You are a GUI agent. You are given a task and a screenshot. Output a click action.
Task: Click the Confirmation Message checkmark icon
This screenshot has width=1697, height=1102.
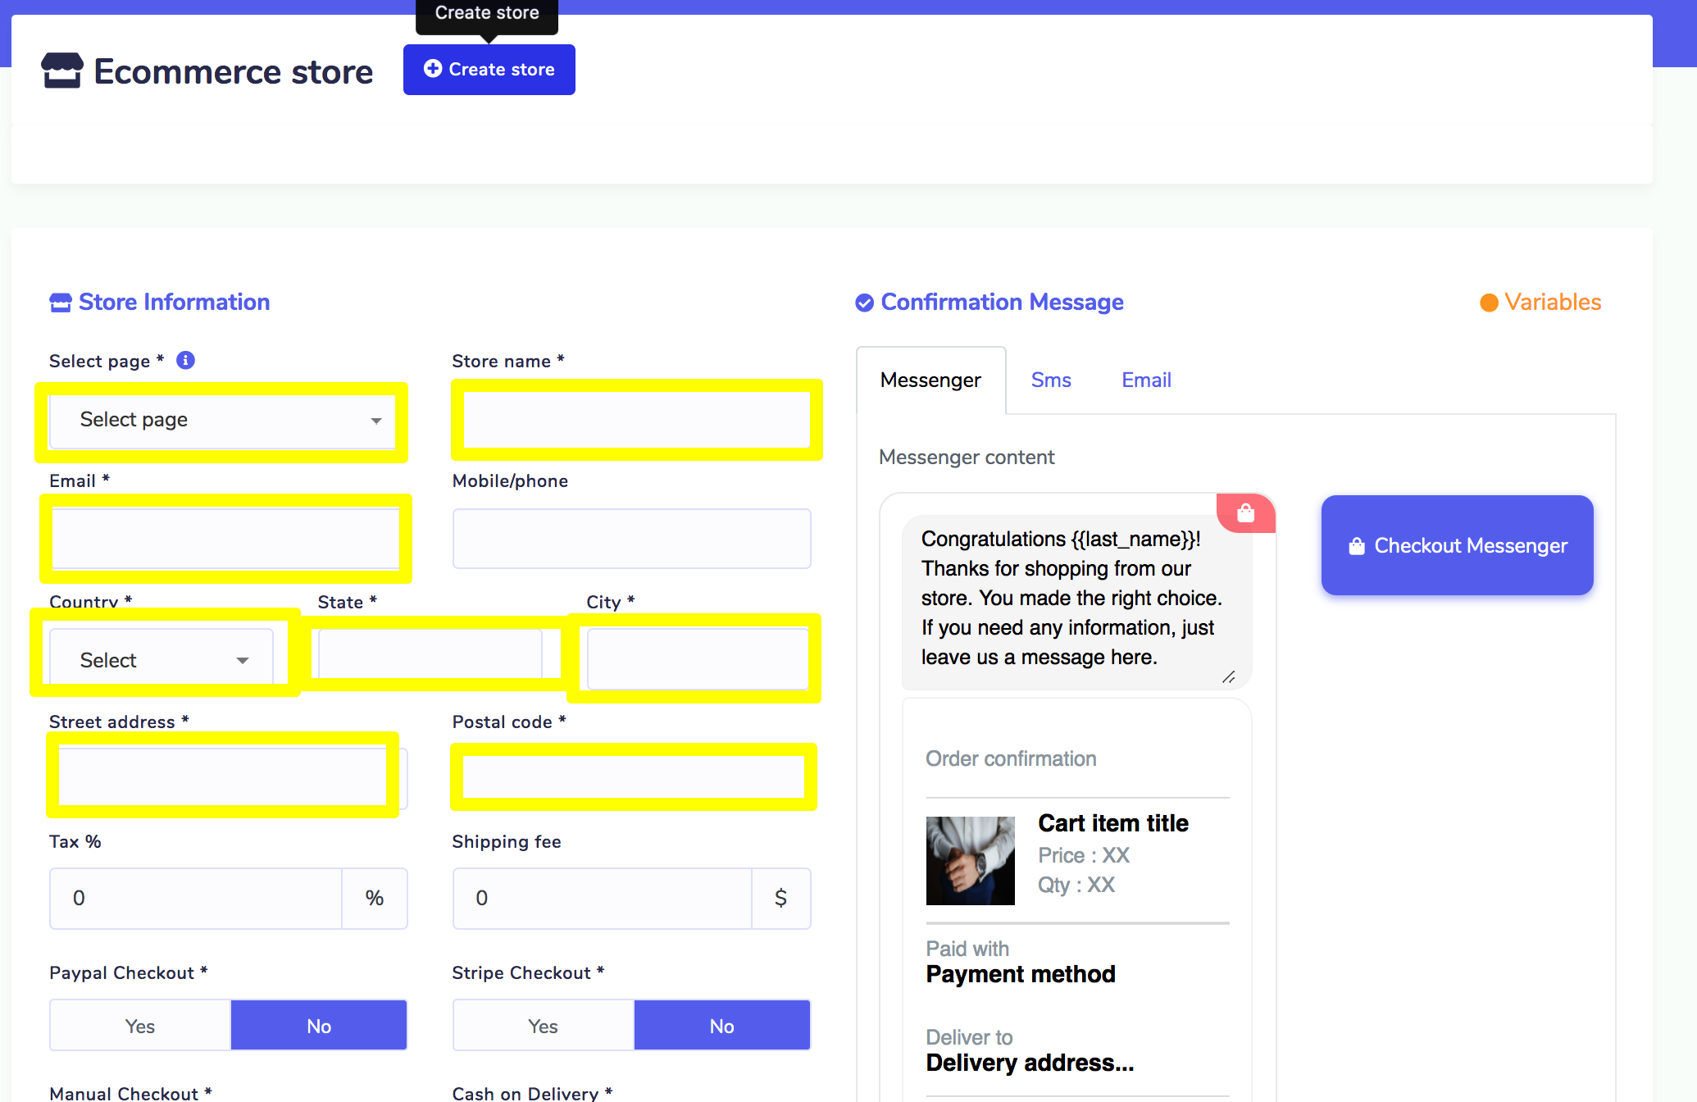(x=864, y=303)
